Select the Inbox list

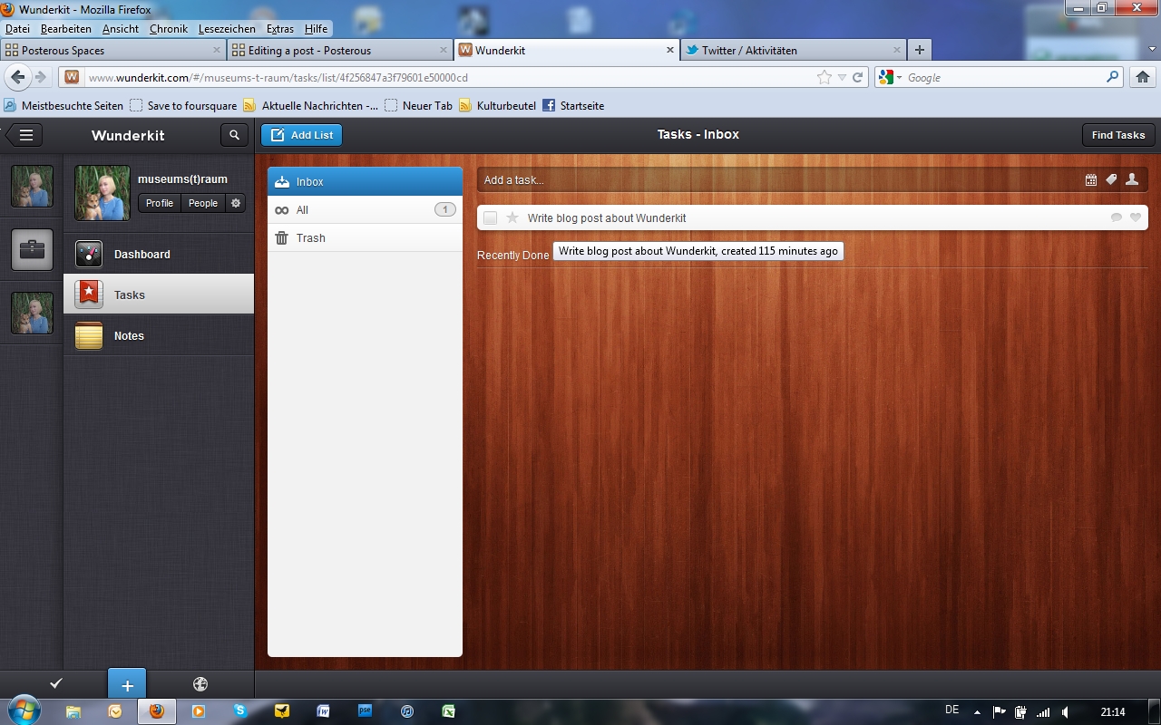(365, 181)
